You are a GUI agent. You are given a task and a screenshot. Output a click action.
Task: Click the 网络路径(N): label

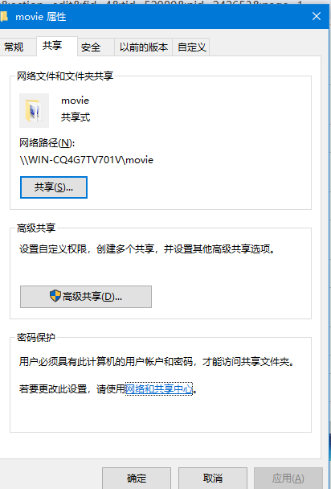point(47,143)
